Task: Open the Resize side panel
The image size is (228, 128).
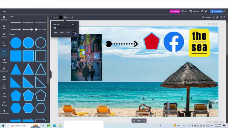Action: coord(4,86)
